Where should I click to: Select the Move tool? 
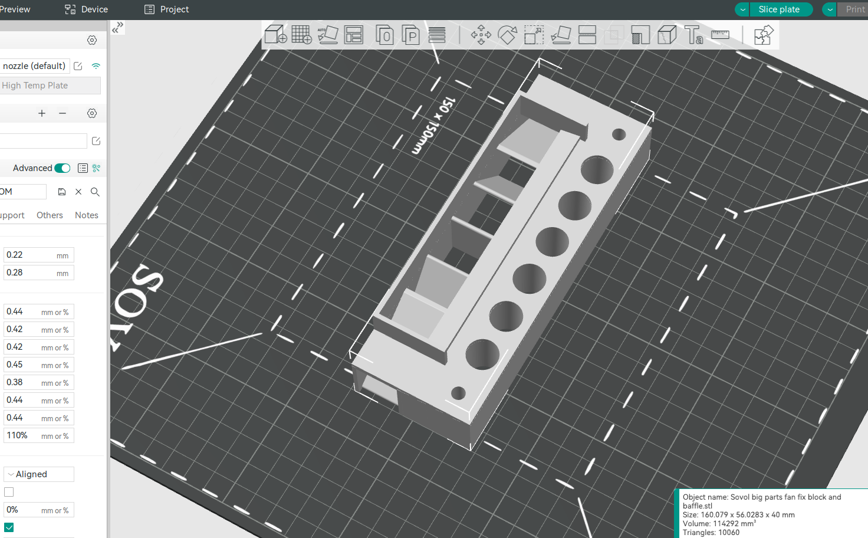point(481,35)
